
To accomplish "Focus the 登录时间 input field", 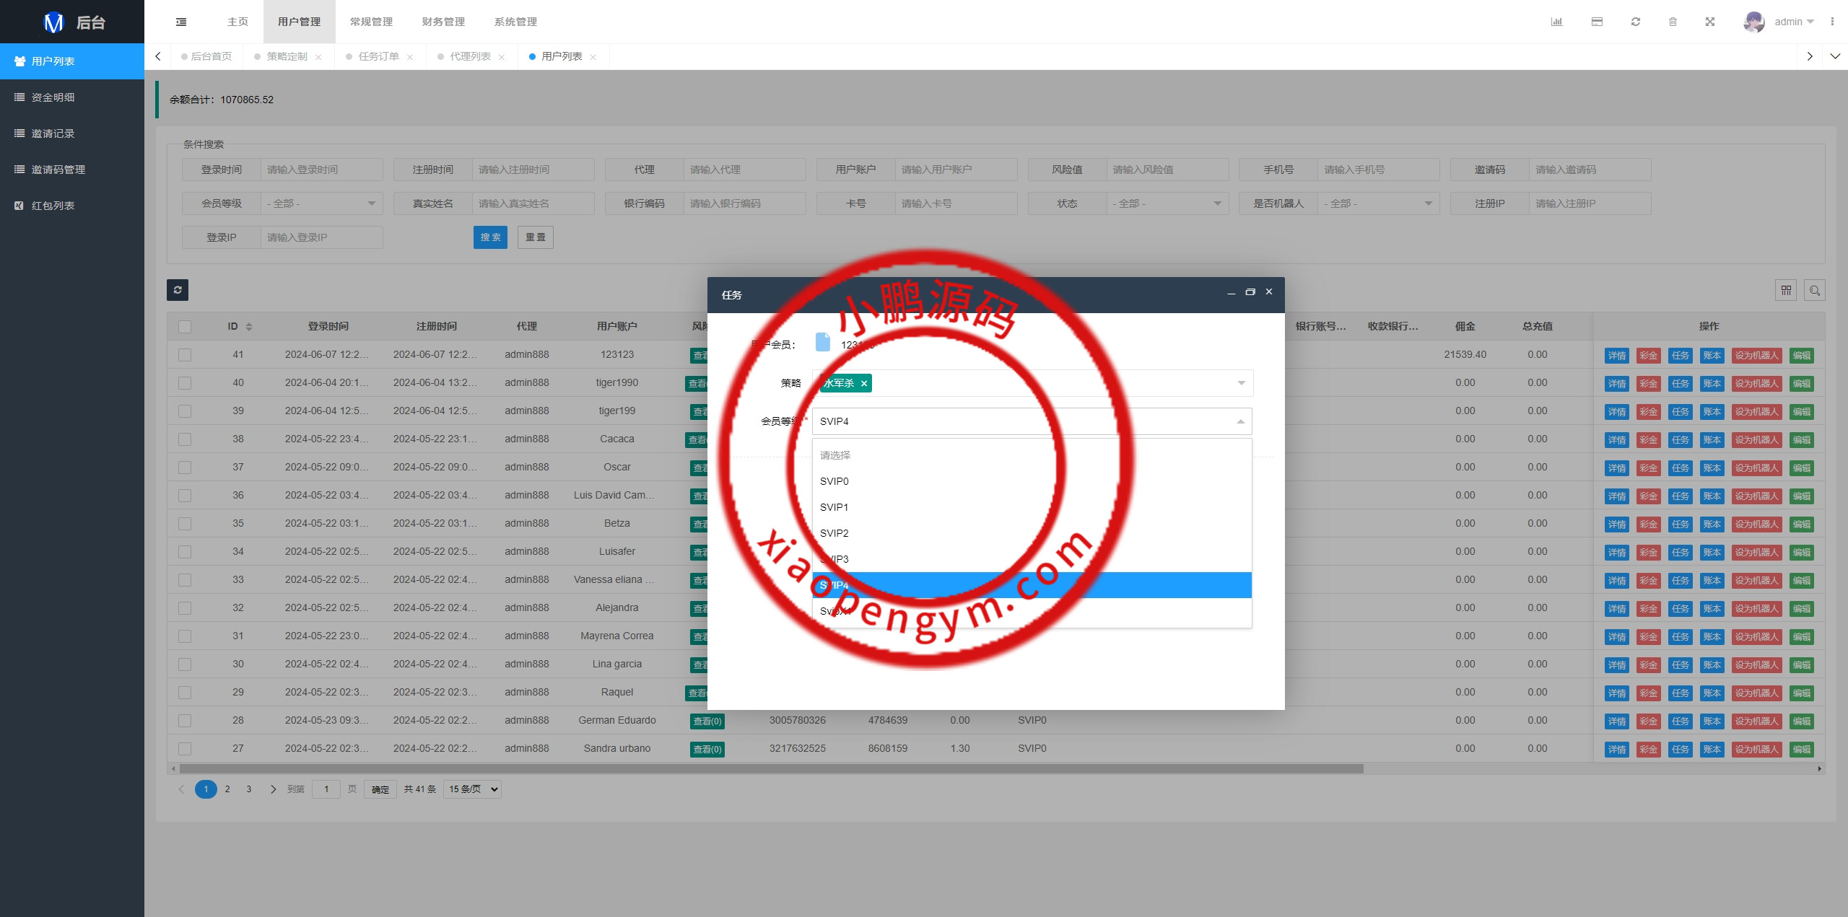I will tap(322, 170).
